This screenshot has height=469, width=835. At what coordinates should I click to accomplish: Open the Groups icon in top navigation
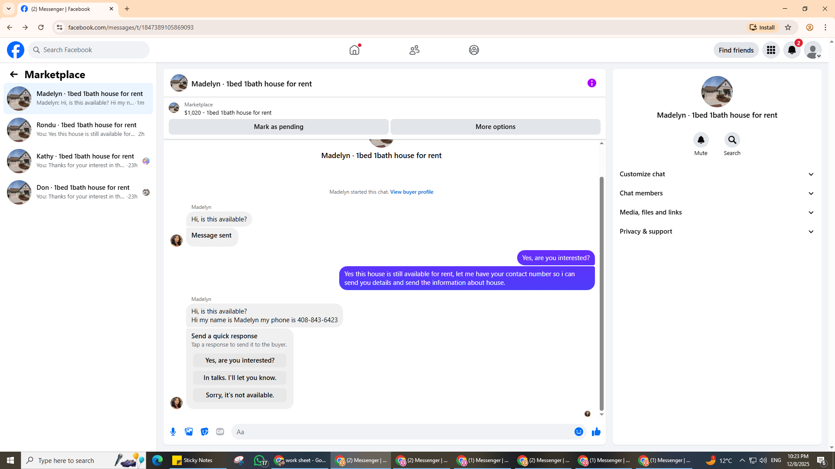[x=474, y=50]
